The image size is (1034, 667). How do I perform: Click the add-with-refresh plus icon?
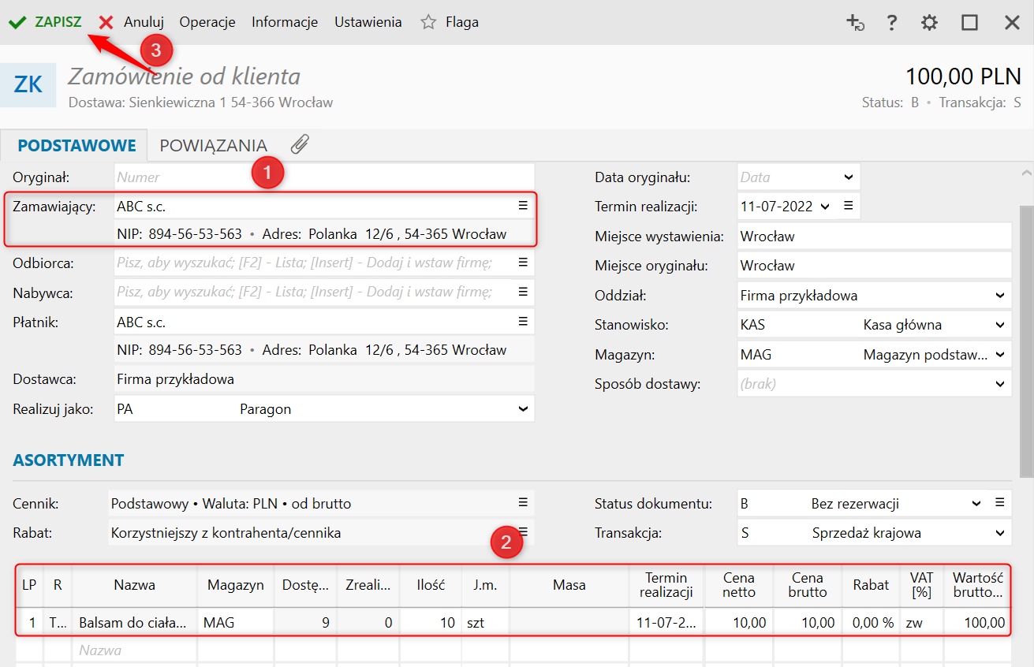(x=855, y=22)
